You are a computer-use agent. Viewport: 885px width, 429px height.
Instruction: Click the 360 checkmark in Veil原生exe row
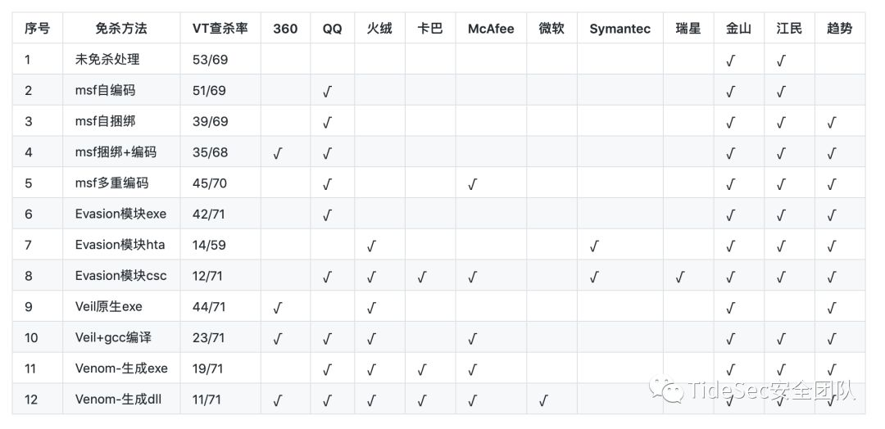tap(278, 308)
